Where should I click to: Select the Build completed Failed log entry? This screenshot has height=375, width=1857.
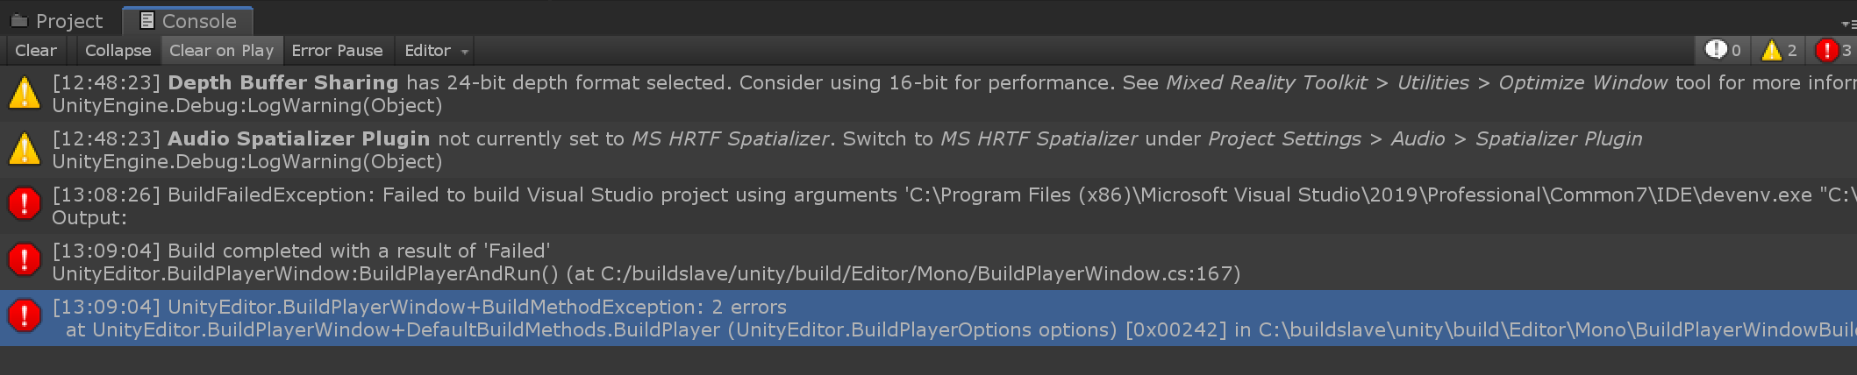[x=928, y=261]
